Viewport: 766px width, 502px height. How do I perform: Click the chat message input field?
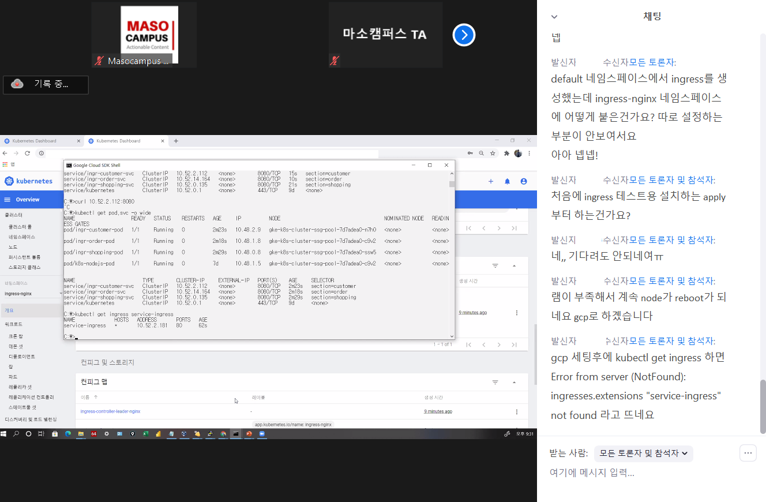[634, 473]
